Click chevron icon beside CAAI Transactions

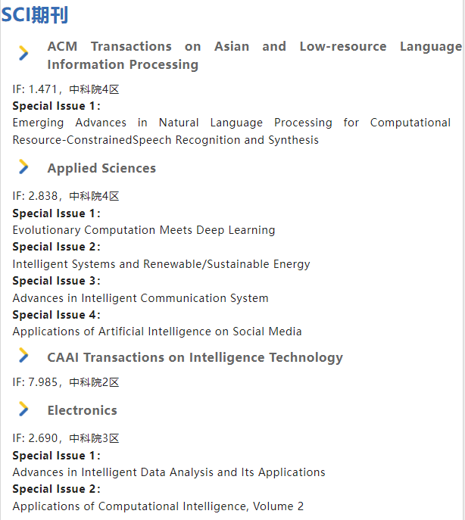click(23, 355)
